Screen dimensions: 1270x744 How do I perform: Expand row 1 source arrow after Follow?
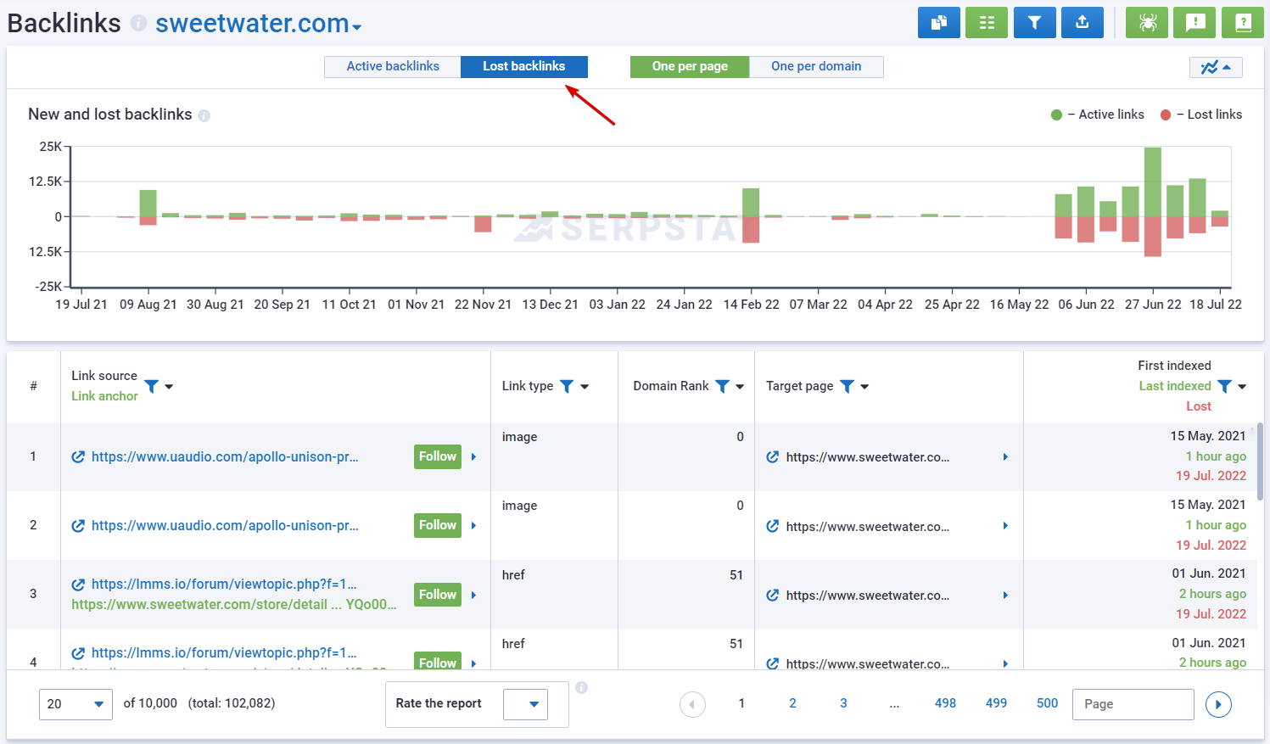coord(473,456)
